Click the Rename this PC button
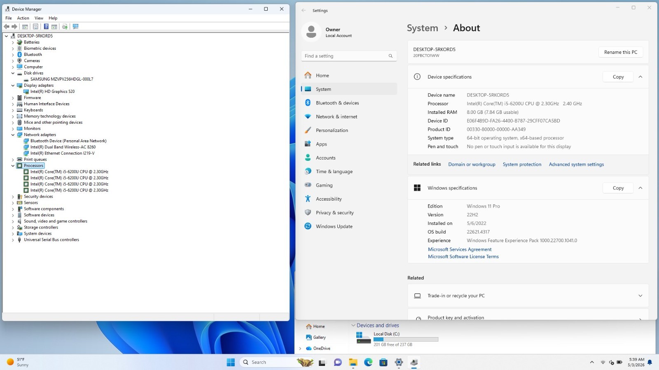The image size is (659, 370). [x=620, y=52]
